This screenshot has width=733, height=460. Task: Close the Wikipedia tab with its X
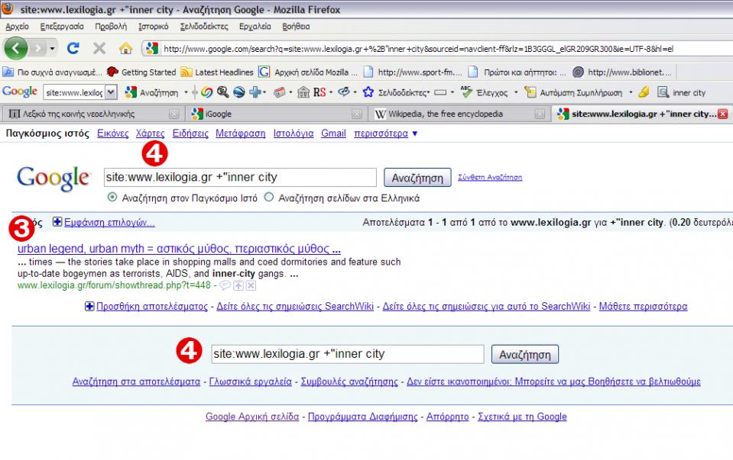pos(540,114)
